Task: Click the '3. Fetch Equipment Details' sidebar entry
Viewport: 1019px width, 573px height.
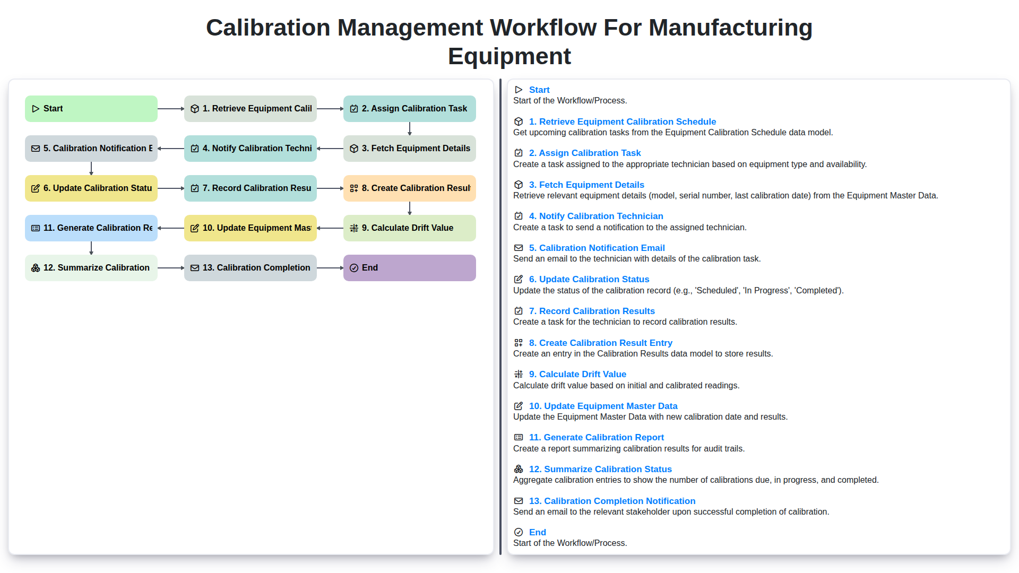Action: click(x=586, y=185)
